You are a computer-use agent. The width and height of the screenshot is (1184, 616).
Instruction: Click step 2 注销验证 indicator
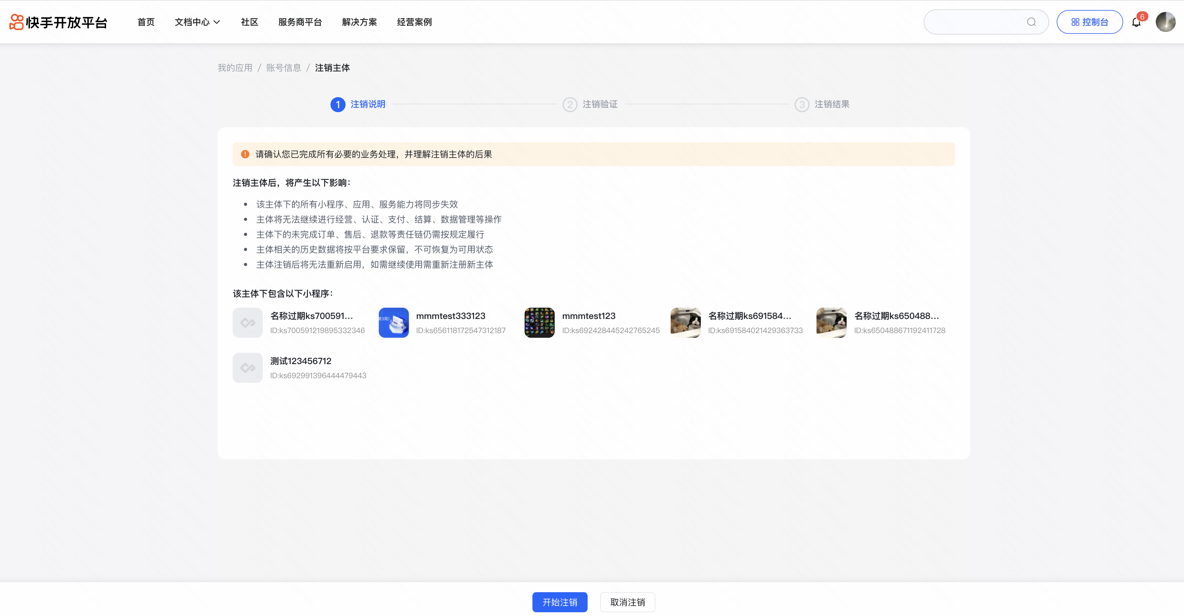[x=590, y=104]
